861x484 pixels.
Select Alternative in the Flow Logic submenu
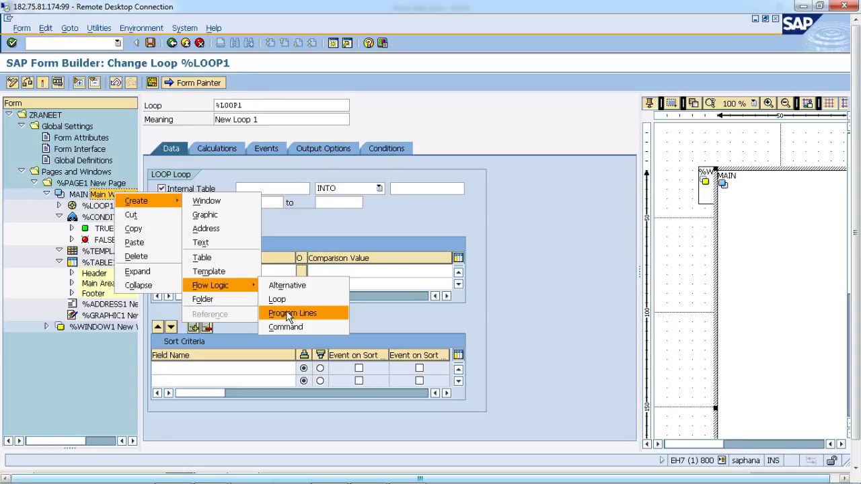[303, 285]
